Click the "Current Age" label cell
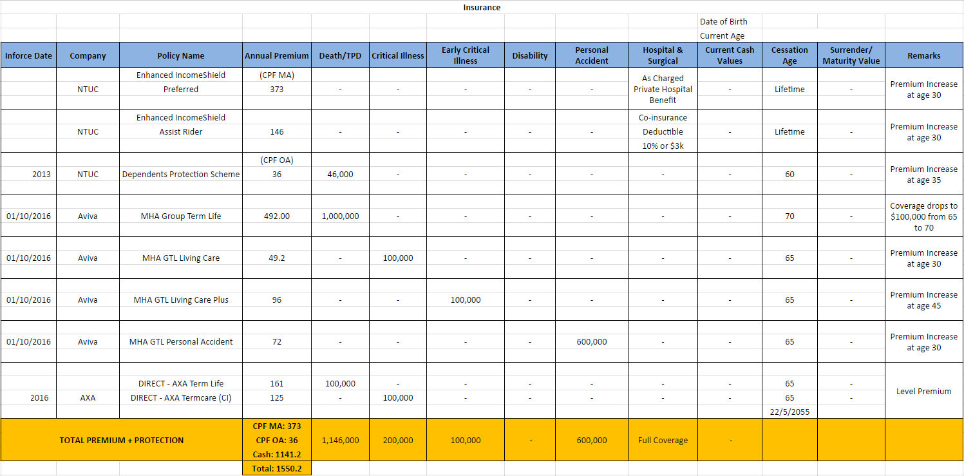The width and height of the screenshot is (964, 476). 729,35
